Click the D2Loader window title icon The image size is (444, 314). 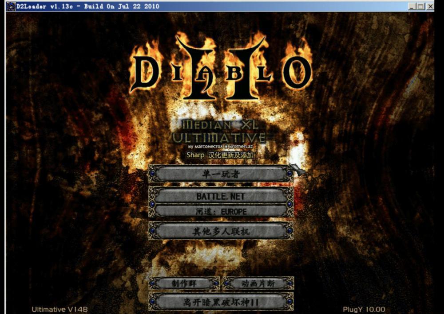pos(11,6)
